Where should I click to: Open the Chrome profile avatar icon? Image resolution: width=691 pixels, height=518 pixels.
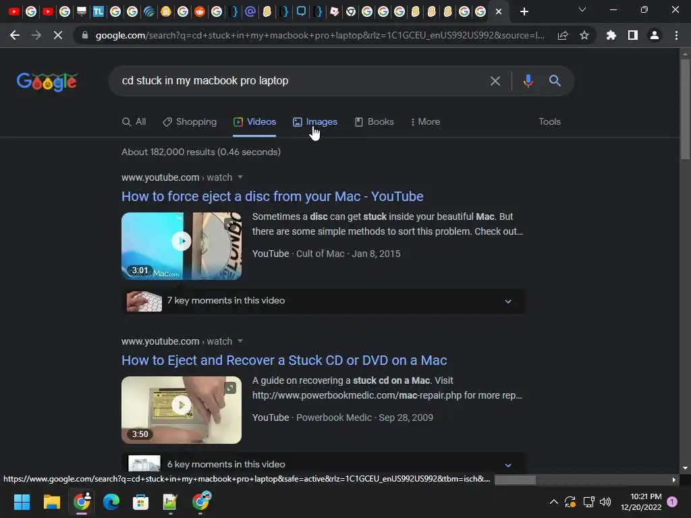point(655,35)
